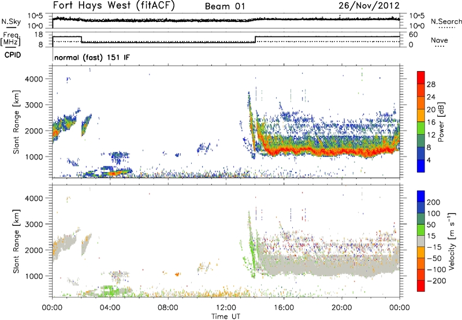Click the "20:00" time tick label
The image size is (462, 320).
click(x=341, y=308)
